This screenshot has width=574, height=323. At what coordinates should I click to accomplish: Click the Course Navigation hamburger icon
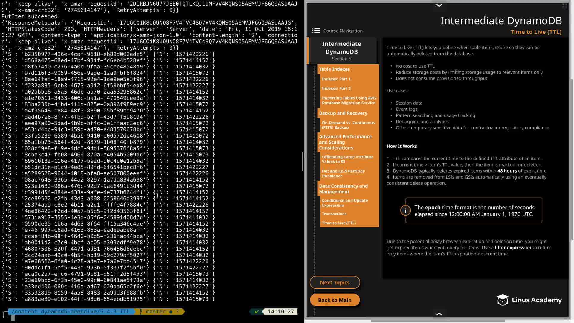[x=316, y=31]
